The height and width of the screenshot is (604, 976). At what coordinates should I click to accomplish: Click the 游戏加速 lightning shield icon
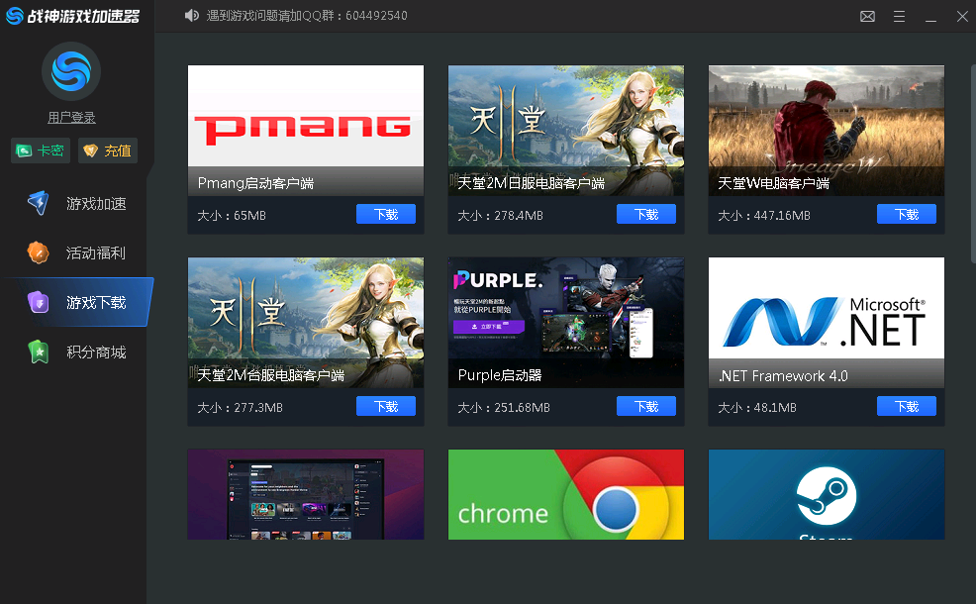pyautogui.click(x=39, y=203)
